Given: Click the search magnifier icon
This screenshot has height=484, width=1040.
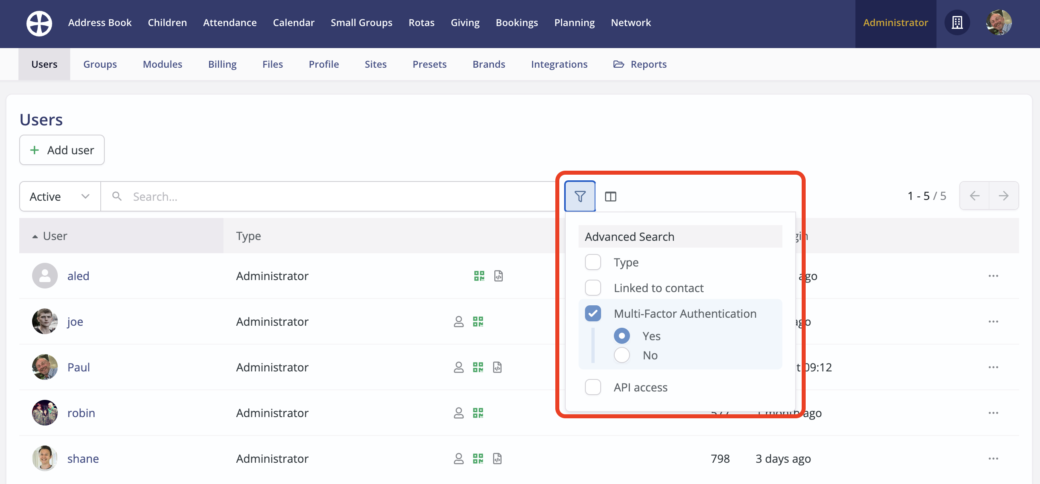Looking at the screenshot, I should pyautogui.click(x=117, y=196).
